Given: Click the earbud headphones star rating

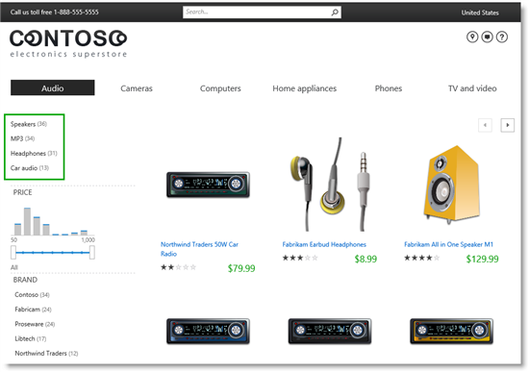Looking at the screenshot, I should pos(300,258).
